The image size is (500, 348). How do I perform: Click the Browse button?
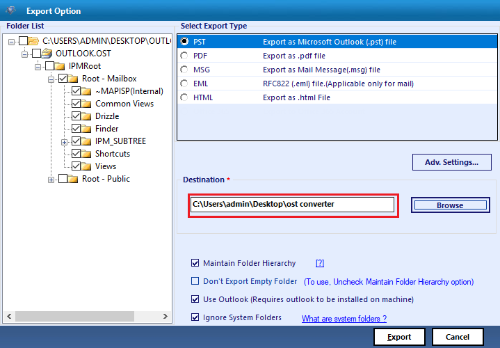450,205
